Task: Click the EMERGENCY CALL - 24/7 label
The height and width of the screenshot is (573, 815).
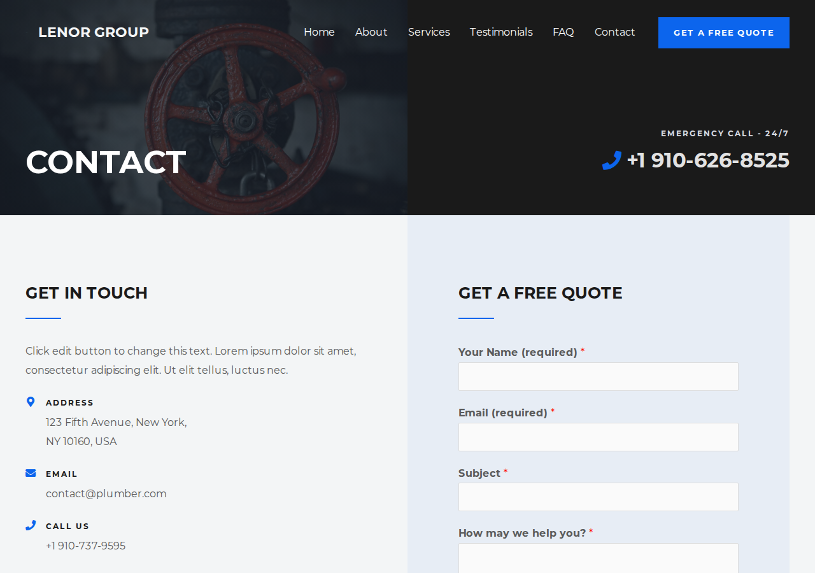Action: [x=725, y=134]
